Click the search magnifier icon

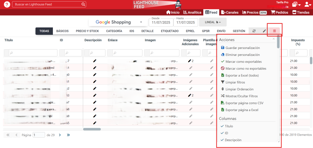[83, 4]
